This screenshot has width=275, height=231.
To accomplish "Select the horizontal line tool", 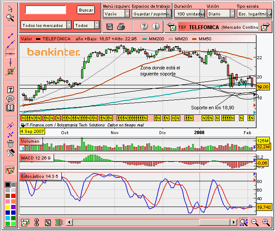I will click(10, 54).
